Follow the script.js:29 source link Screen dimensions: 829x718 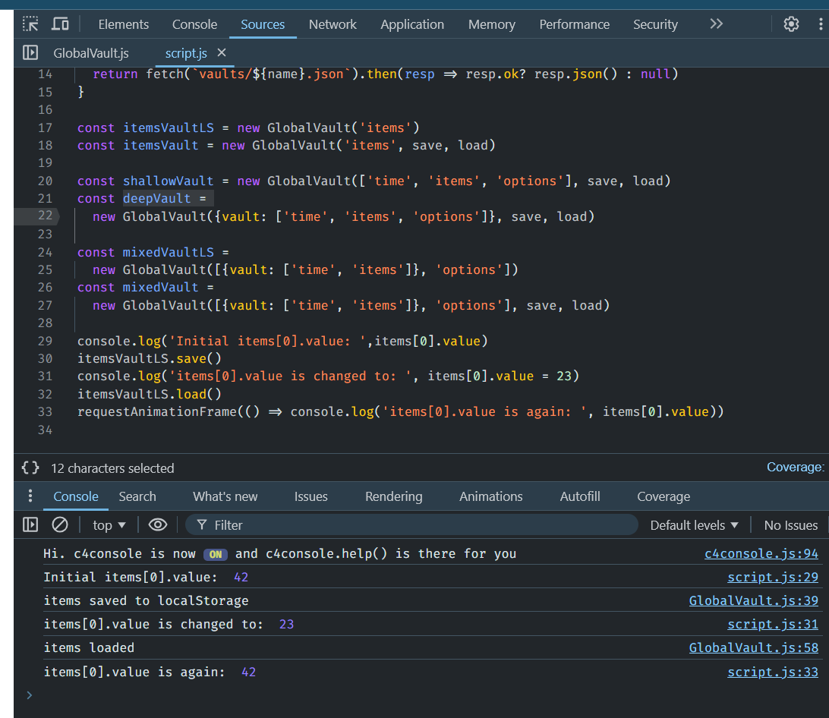coord(772,577)
